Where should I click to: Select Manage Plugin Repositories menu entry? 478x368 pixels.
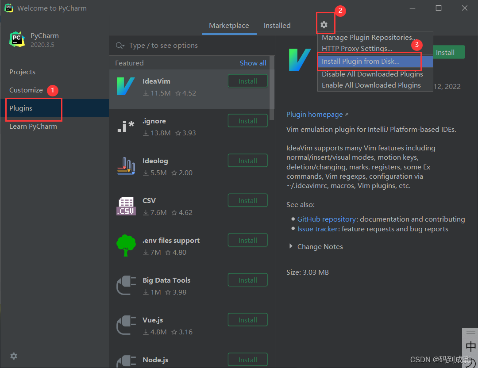click(x=369, y=37)
